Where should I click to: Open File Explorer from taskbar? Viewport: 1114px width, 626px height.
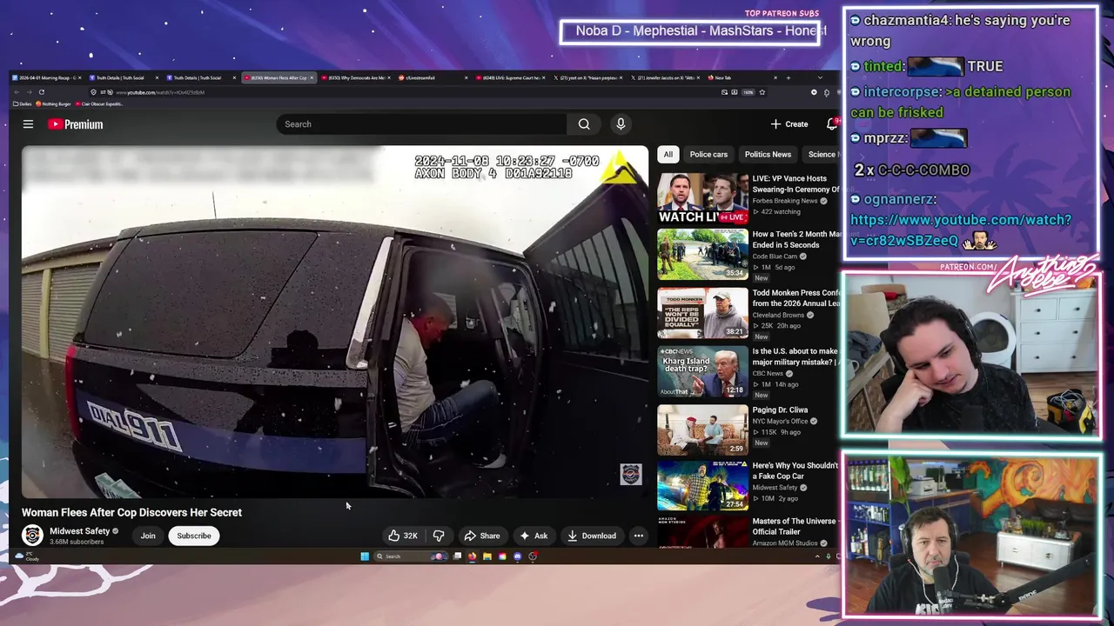tap(487, 556)
